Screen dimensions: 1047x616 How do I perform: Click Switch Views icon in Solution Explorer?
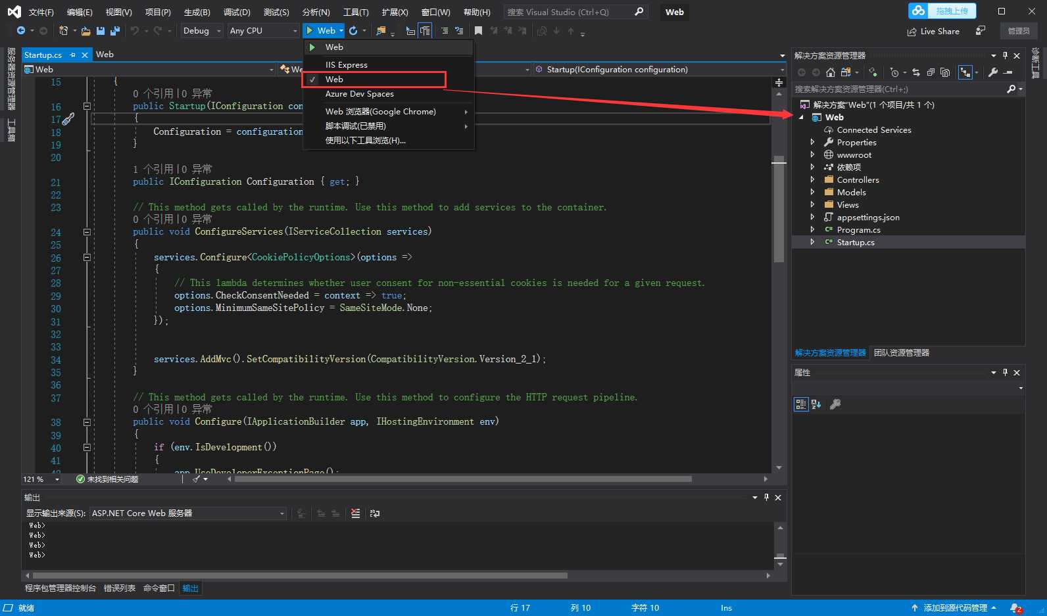click(846, 72)
